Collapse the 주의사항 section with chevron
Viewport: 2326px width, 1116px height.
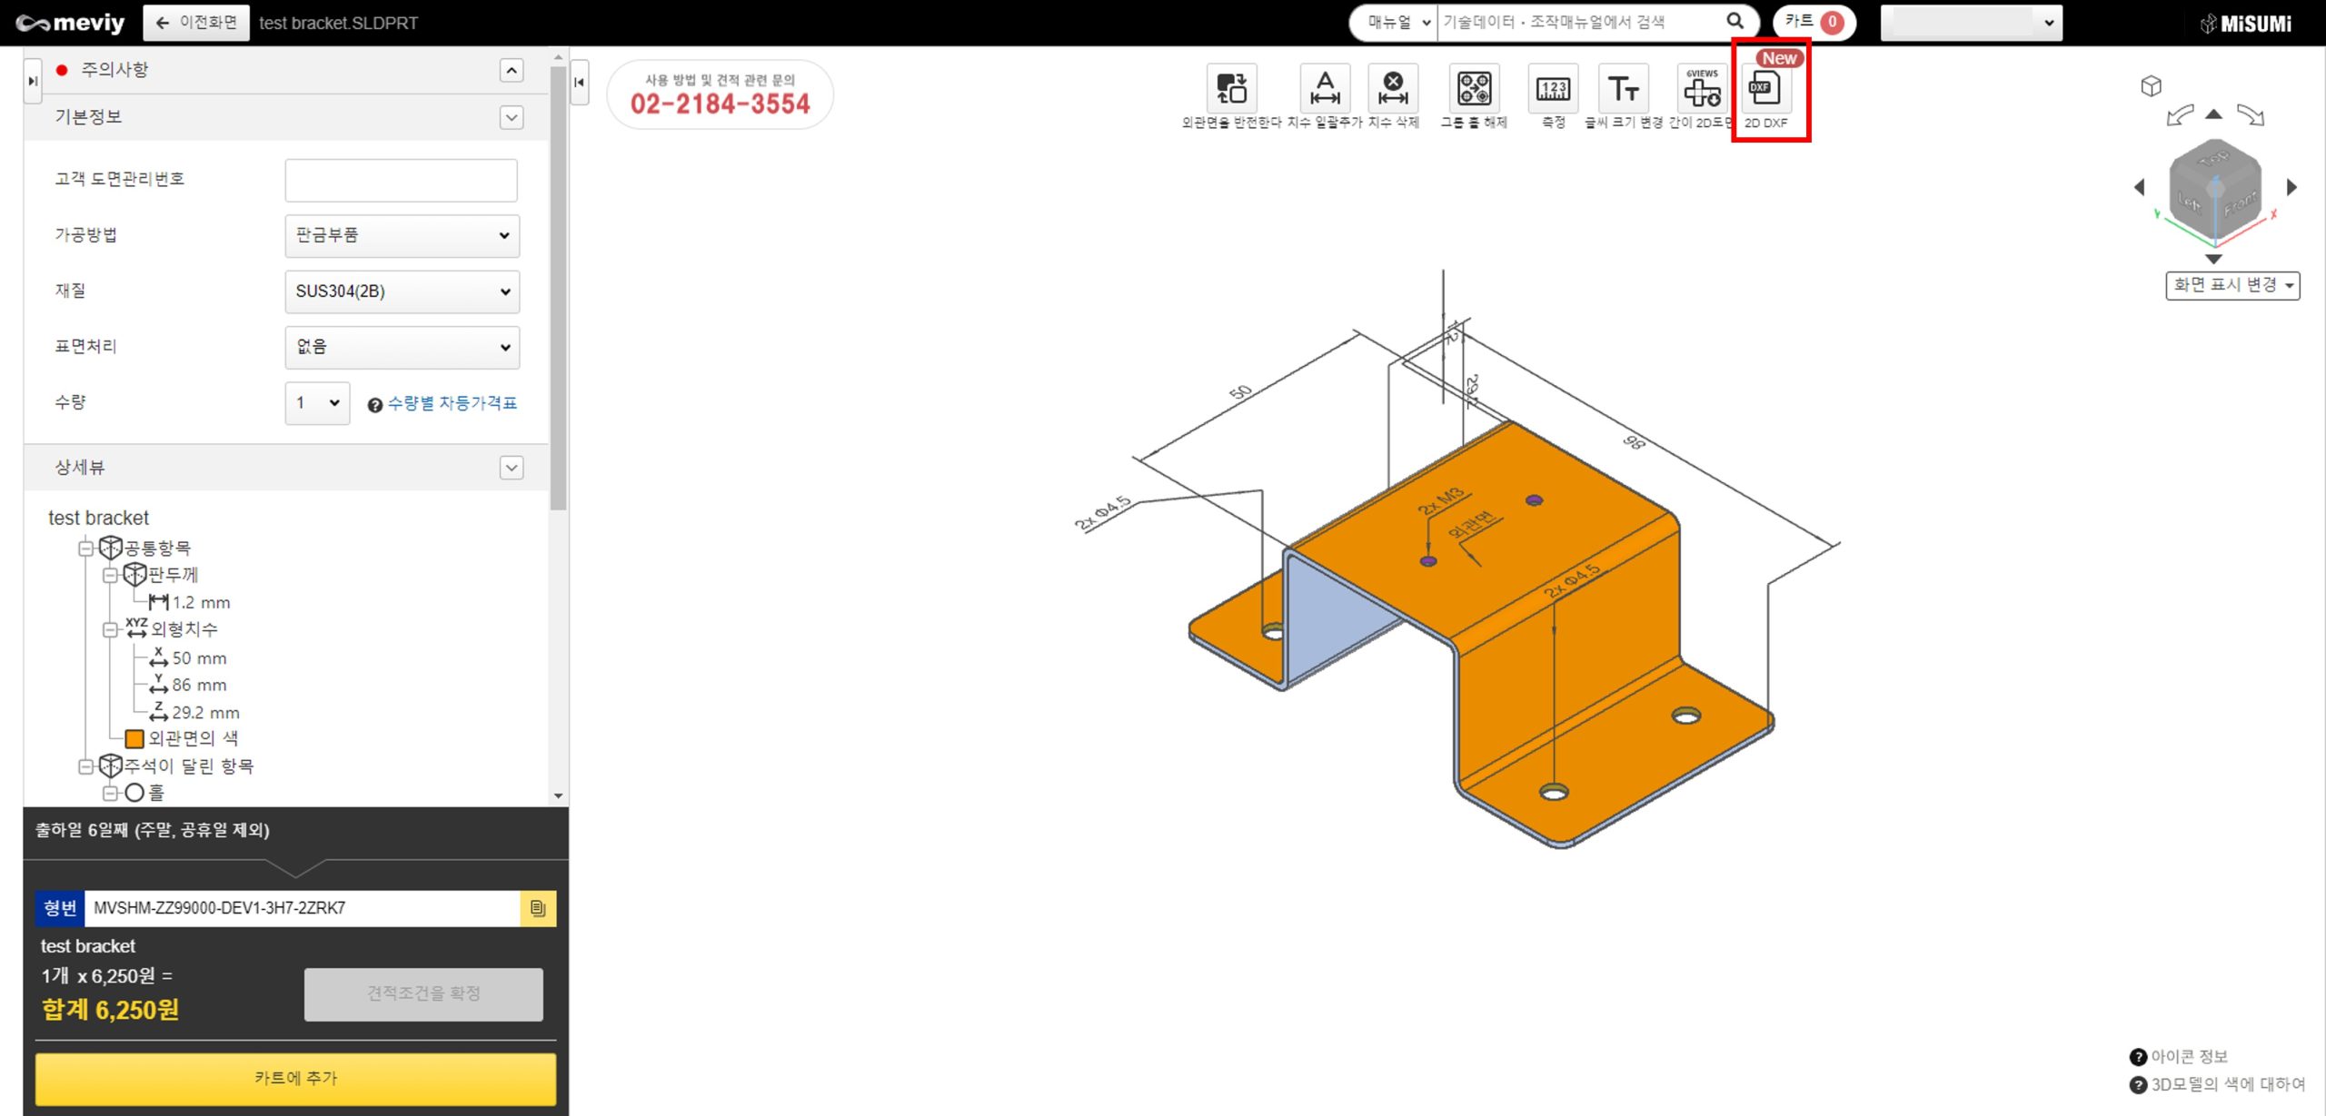[512, 71]
